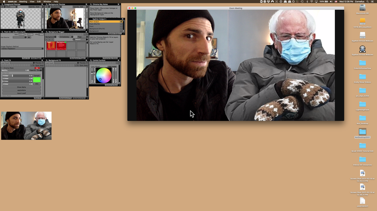Click the plus icon in the Control Surface panel
The height and width of the screenshot is (211, 377).
(116, 63)
